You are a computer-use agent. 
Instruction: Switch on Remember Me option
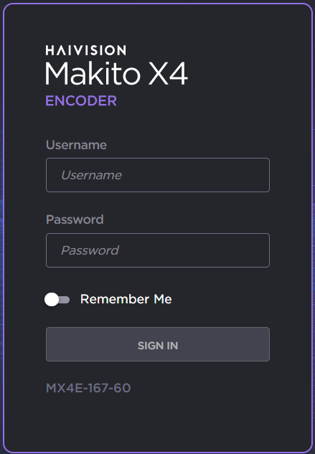(57, 299)
